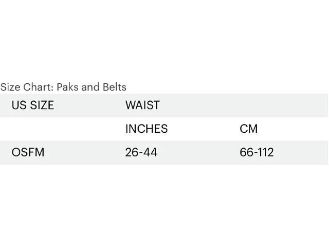This screenshot has width=329, height=247.
Task: Click the word 'Belts' in the title
Action: pos(114,87)
